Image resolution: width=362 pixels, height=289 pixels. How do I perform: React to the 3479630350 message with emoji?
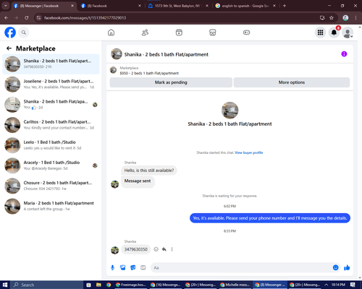coord(156,249)
